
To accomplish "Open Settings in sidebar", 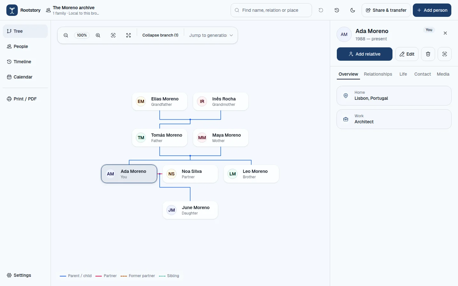I will click(25, 275).
